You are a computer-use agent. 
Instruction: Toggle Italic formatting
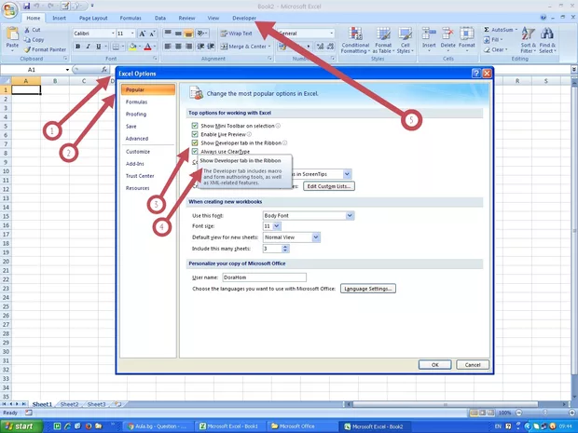(88, 47)
